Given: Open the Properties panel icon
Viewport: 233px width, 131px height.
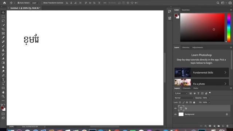Looking at the screenshot, I should coord(170,18).
